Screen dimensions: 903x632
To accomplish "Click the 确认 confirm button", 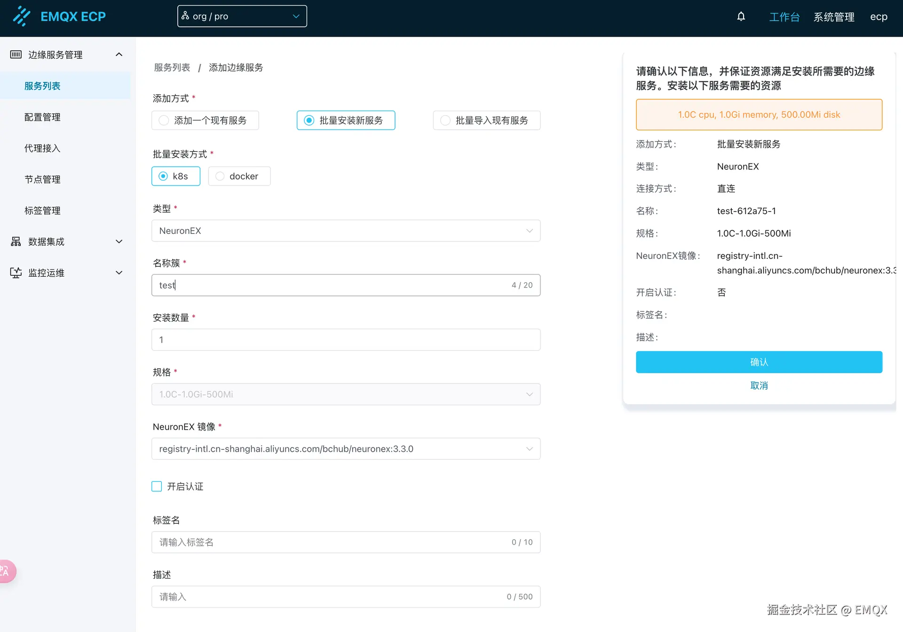I will [759, 362].
